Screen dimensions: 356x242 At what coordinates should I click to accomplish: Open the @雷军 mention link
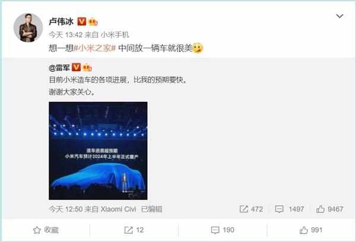59,67
